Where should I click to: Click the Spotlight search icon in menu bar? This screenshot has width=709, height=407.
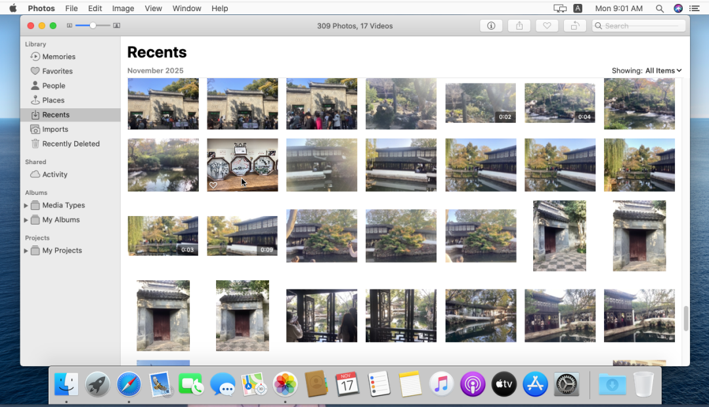click(660, 8)
